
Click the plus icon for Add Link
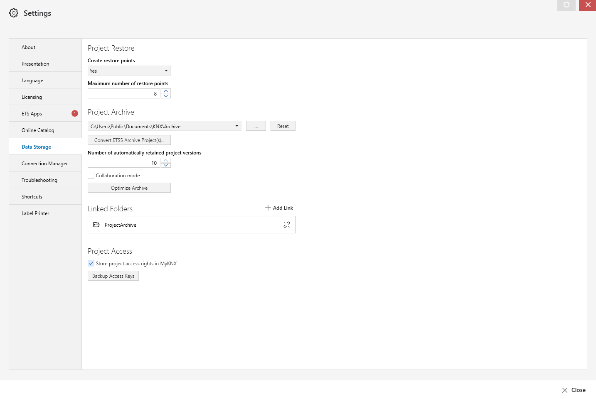[x=268, y=208]
